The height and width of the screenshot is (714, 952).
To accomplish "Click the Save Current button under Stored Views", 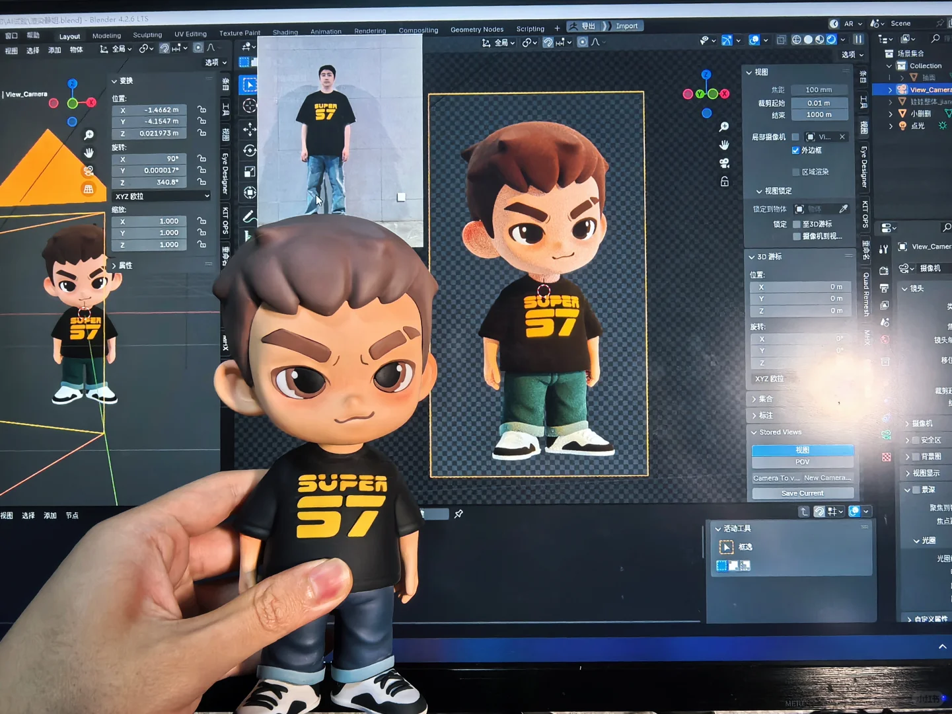I will pos(803,493).
